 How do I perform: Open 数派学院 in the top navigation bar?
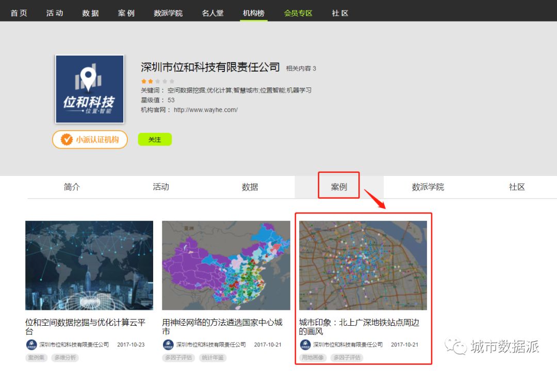(x=168, y=13)
